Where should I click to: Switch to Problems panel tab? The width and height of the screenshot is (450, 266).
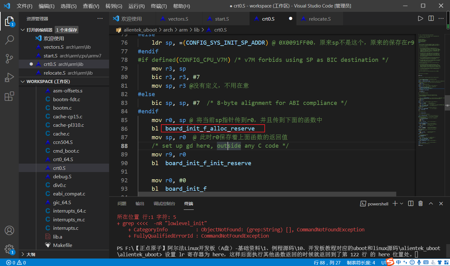pos(122,204)
